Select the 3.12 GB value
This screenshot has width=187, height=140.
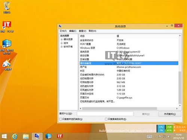(x=121, y=86)
